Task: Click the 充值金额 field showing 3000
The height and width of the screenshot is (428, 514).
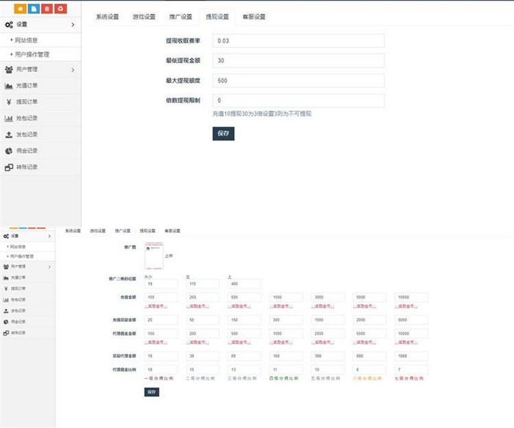Action: 328,297
